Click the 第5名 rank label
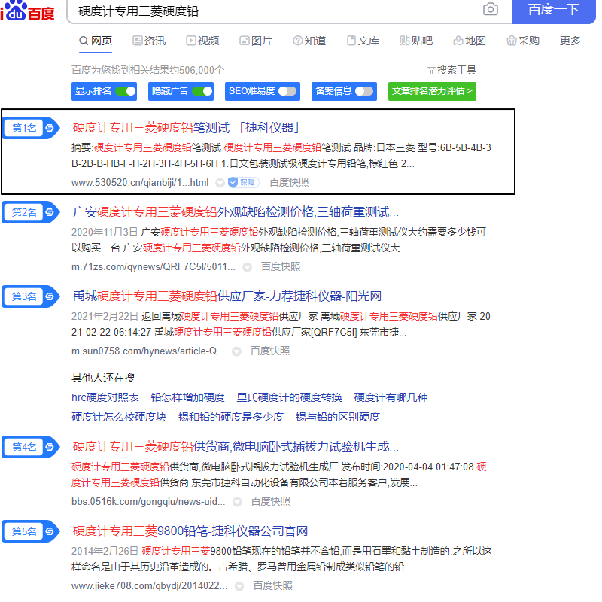 [24, 531]
